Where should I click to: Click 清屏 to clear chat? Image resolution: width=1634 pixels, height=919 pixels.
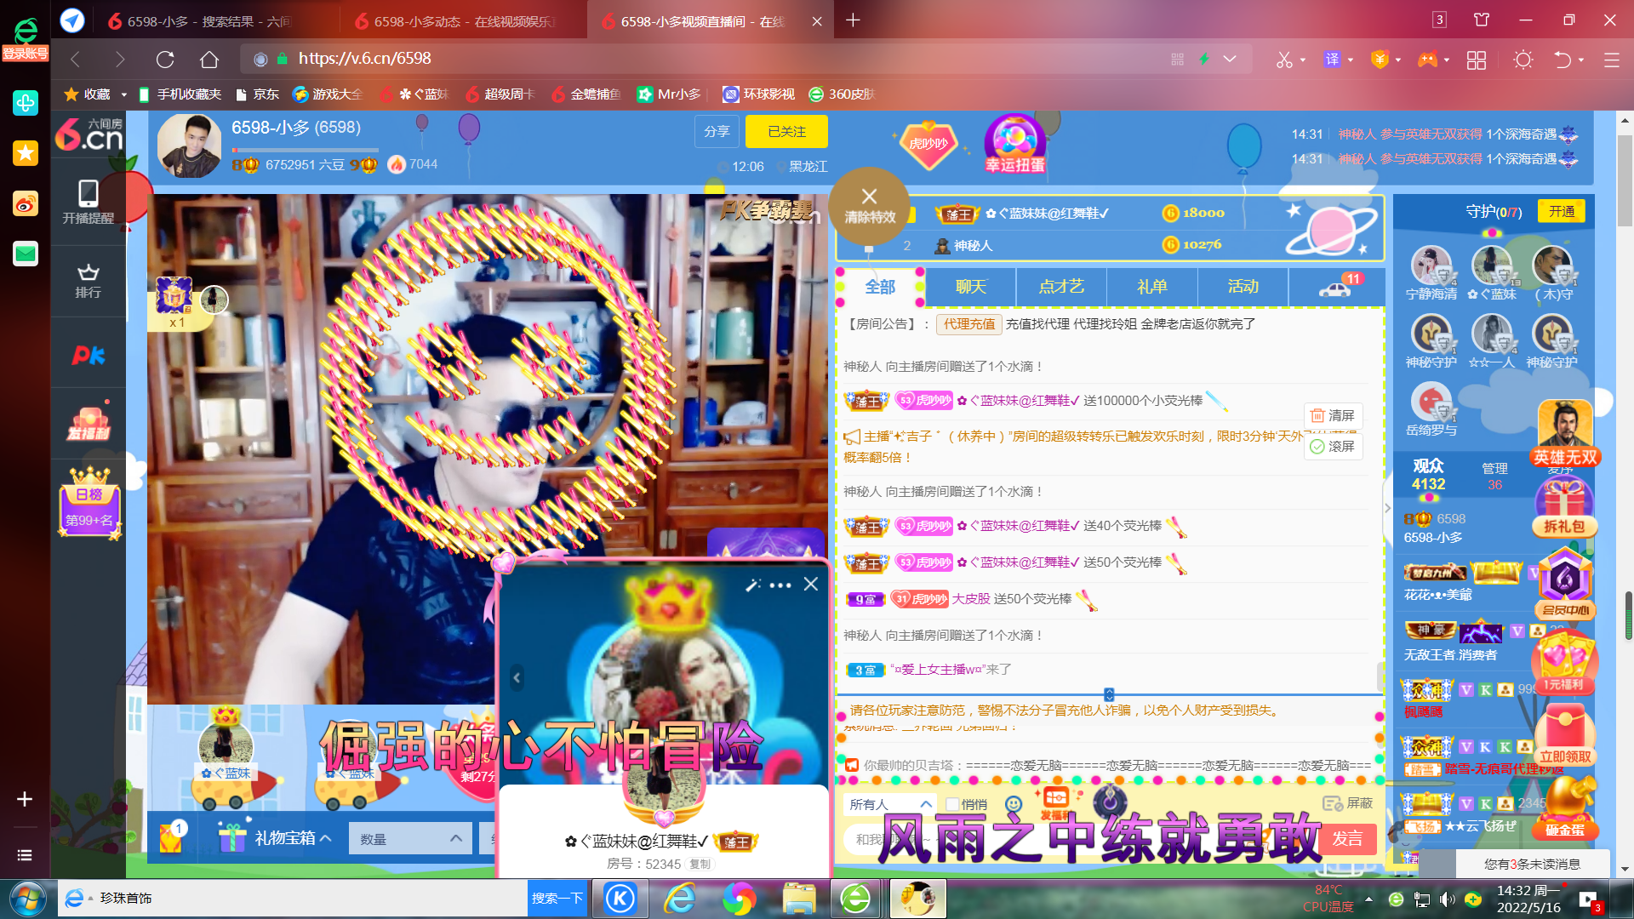click(1333, 415)
